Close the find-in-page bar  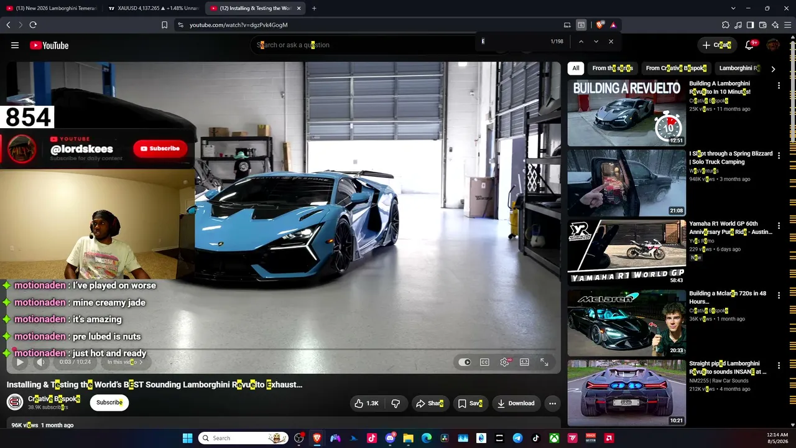pos(611,42)
